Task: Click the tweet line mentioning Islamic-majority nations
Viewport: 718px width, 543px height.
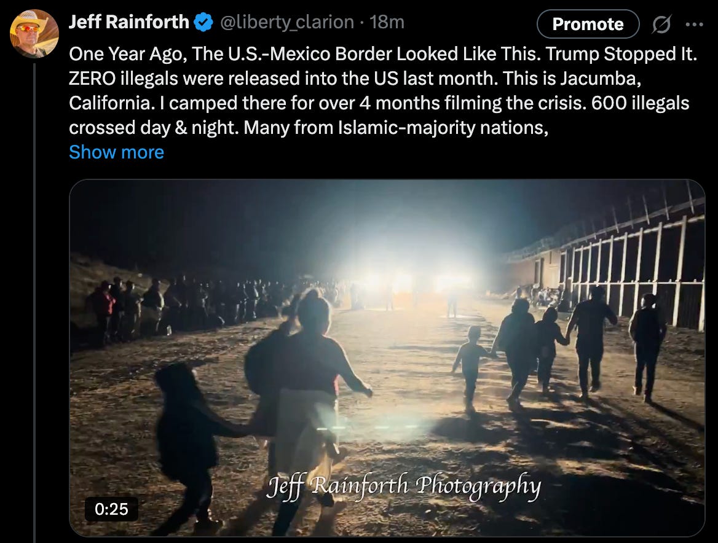Action: pyautogui.click(x=309, y=128)
